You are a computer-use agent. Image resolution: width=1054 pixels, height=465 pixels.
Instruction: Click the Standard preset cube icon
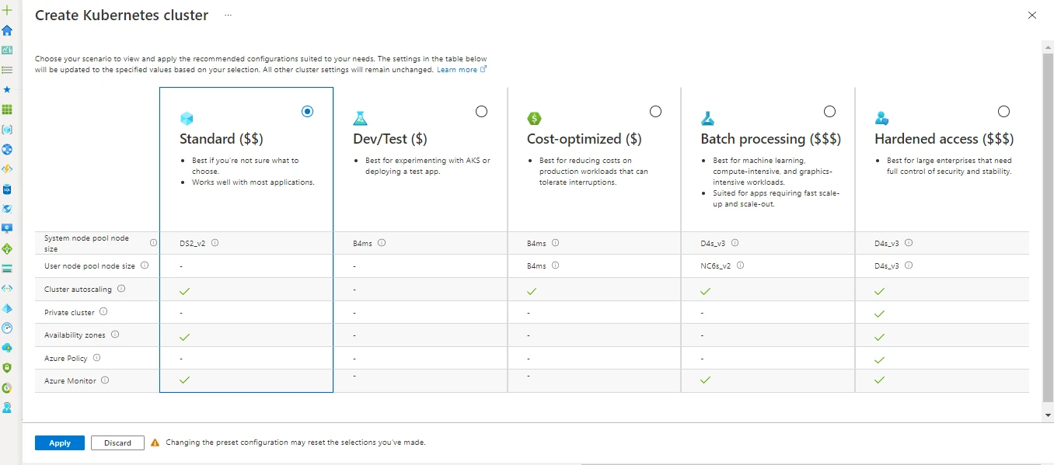click(x=187, y=118)
